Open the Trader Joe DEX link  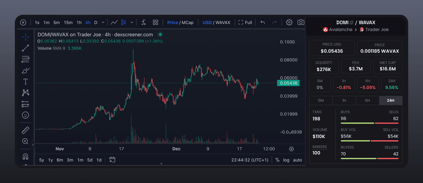point(374,30)
